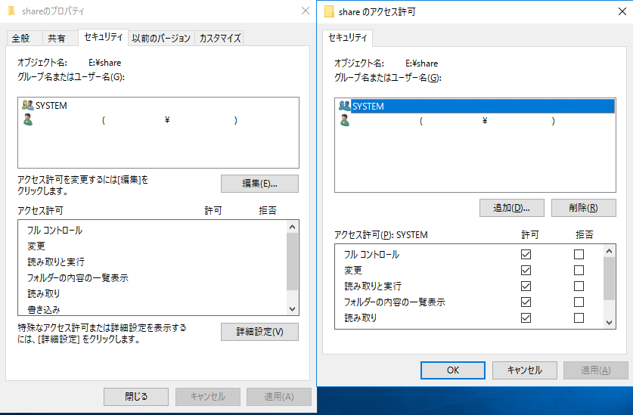The width and height of the screenshot is (633, 415).
Task: Click folder icon in share properties title bar
Action: coord(11,11)
